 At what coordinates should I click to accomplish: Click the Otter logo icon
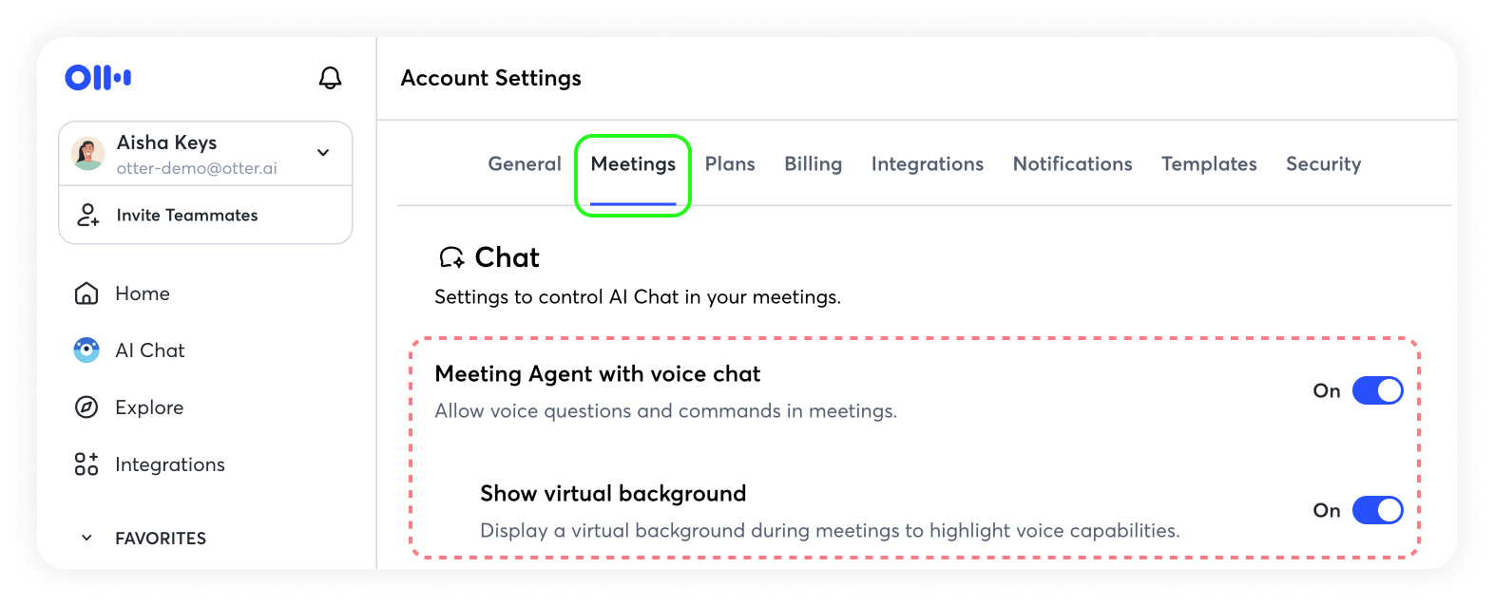(x=98, y=78)
